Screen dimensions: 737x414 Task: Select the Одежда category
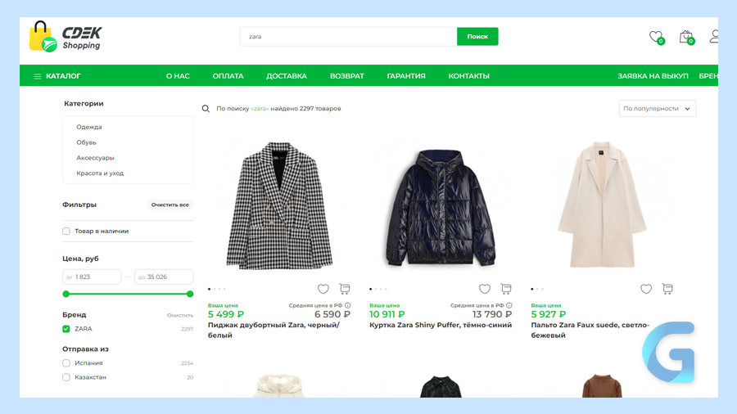[88, 127]
